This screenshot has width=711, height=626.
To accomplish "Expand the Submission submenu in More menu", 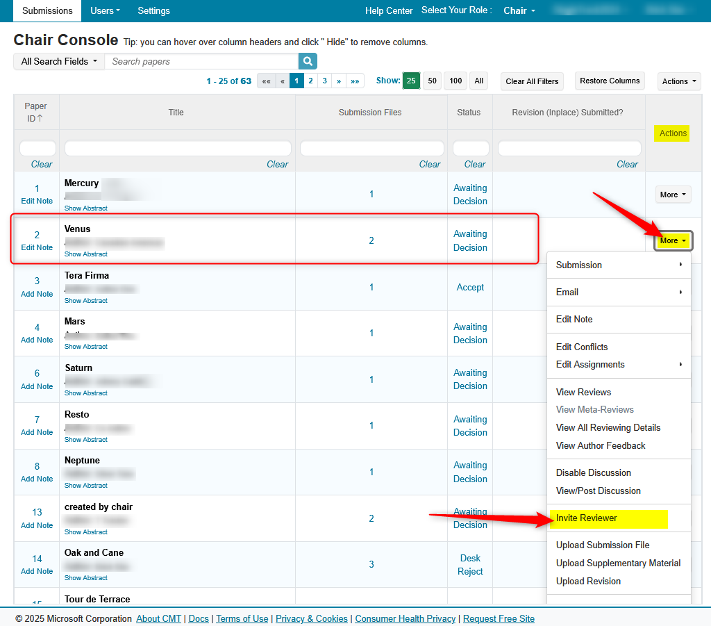I will [x=618, y=265].
